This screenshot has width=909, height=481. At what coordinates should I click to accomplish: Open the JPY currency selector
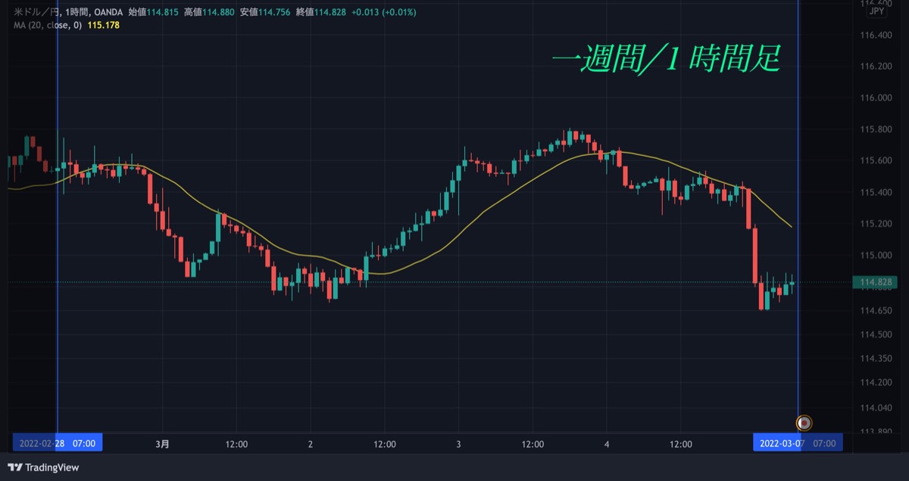coord(876,11)
